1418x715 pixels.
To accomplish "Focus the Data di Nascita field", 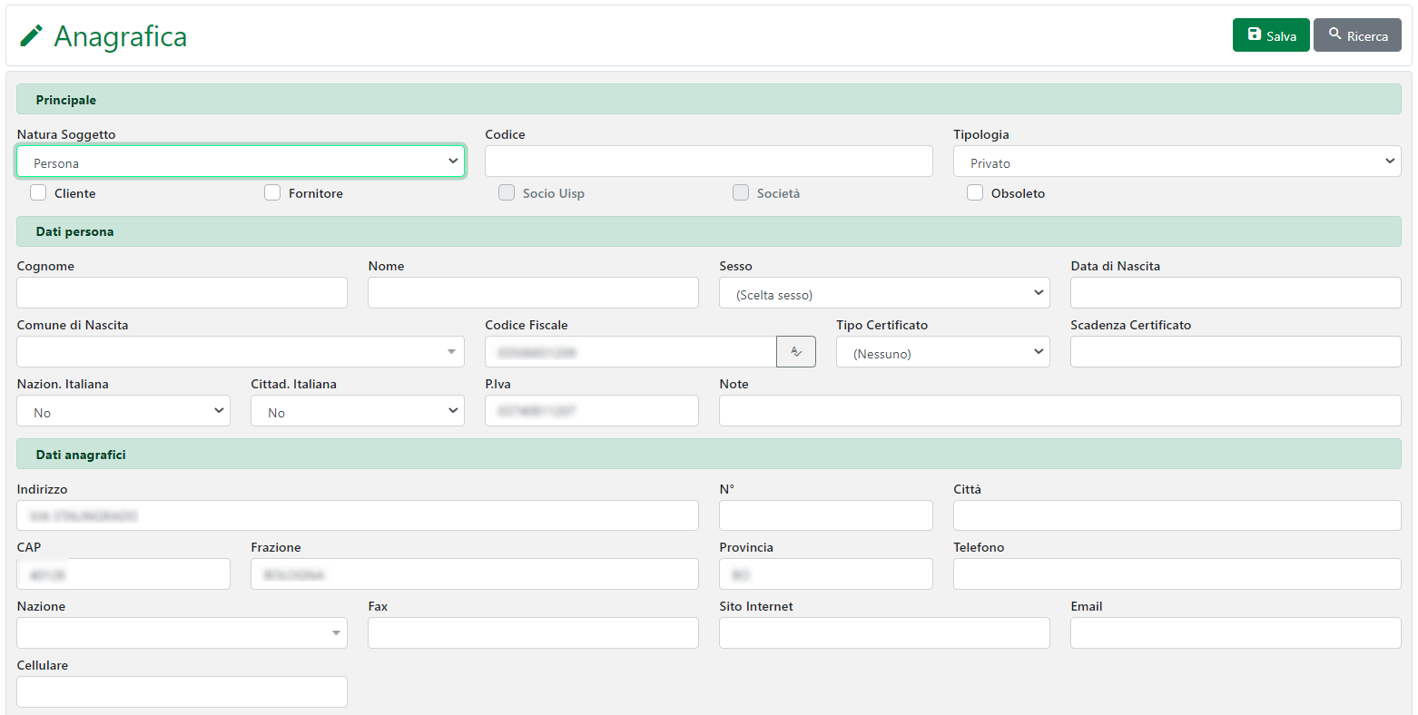I will point(1236,293).
